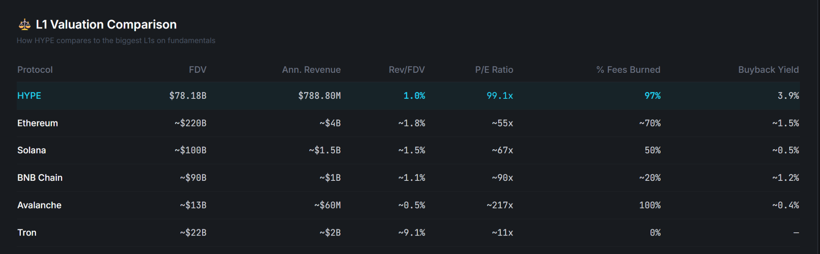Click Avalanche P/E ratio ~217x
Viewport: 820px width, 254px height.
coord(500,205)
